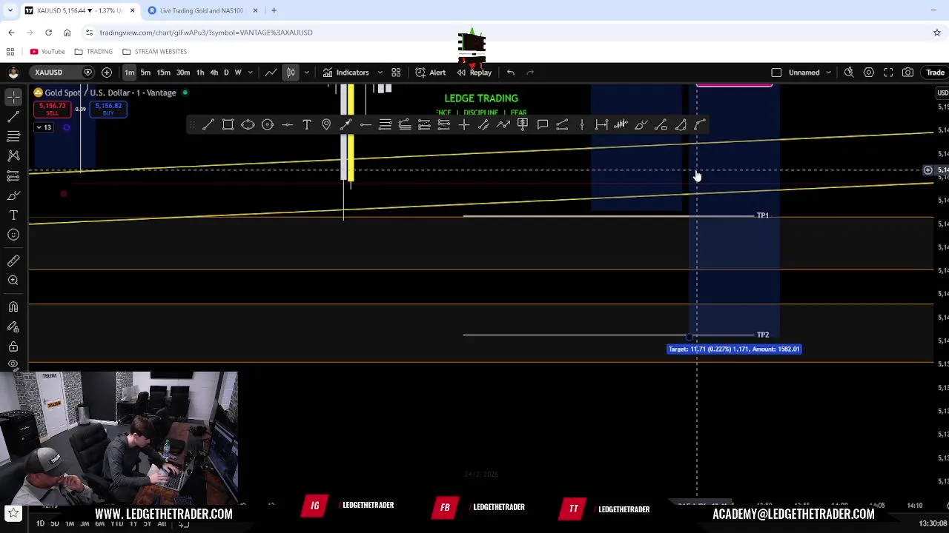The height and width of the screenshot is (533, 949).
Task: Open the YouTube bookmark
Action: tap(47, 52)
